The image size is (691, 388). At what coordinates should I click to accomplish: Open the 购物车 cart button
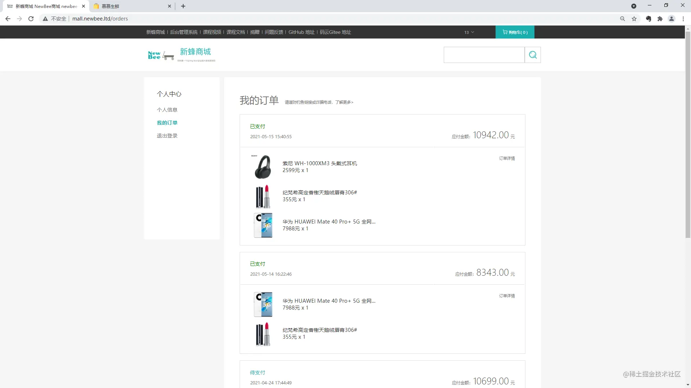pyautogui.click(x=515, y=32)
